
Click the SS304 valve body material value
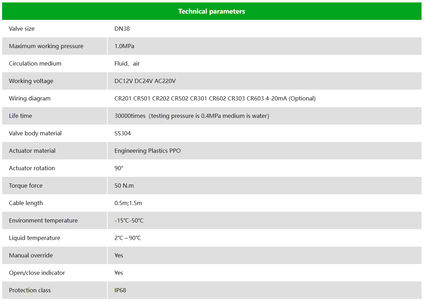(123, 133)
